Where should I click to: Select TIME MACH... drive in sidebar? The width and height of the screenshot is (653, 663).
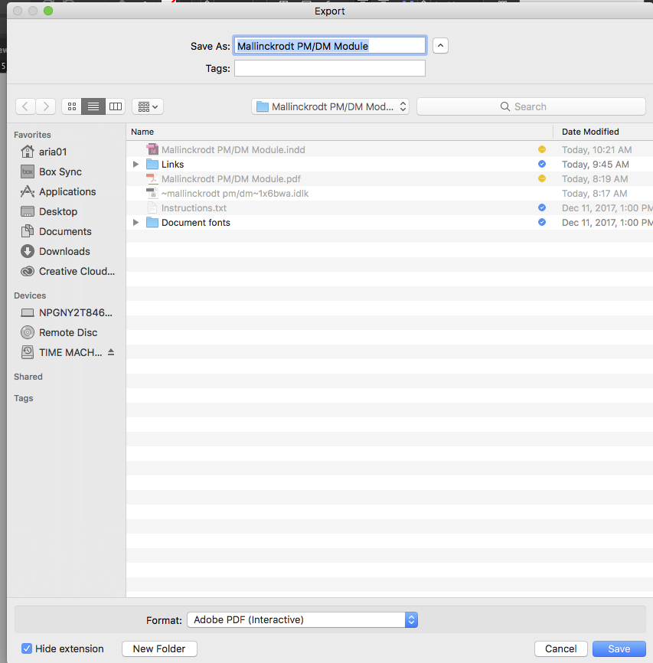click(x=62, y=352)
